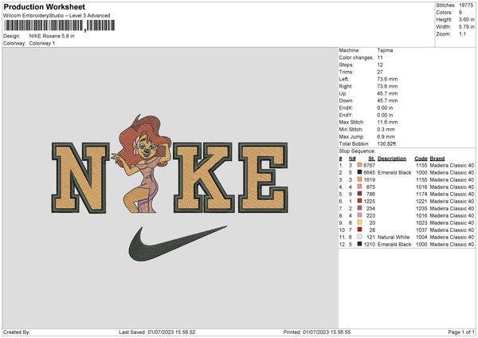Select the Color changes label
Screen dimensions: 478x338
[356, 57]
